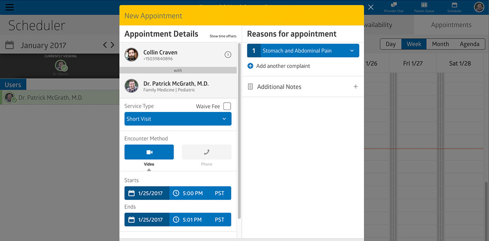Open the hamburger menu icon
This screenshot has height=241, width=489.
(9, 7)
